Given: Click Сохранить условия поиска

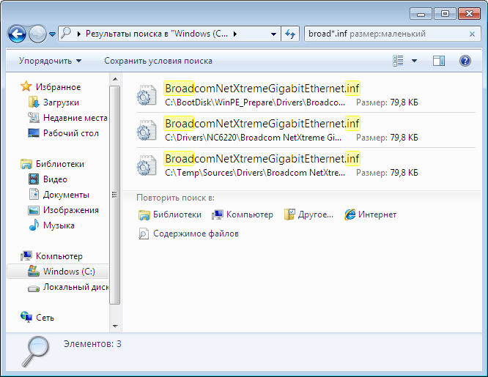Looking at the screenshot, I should tap(158, 61).
